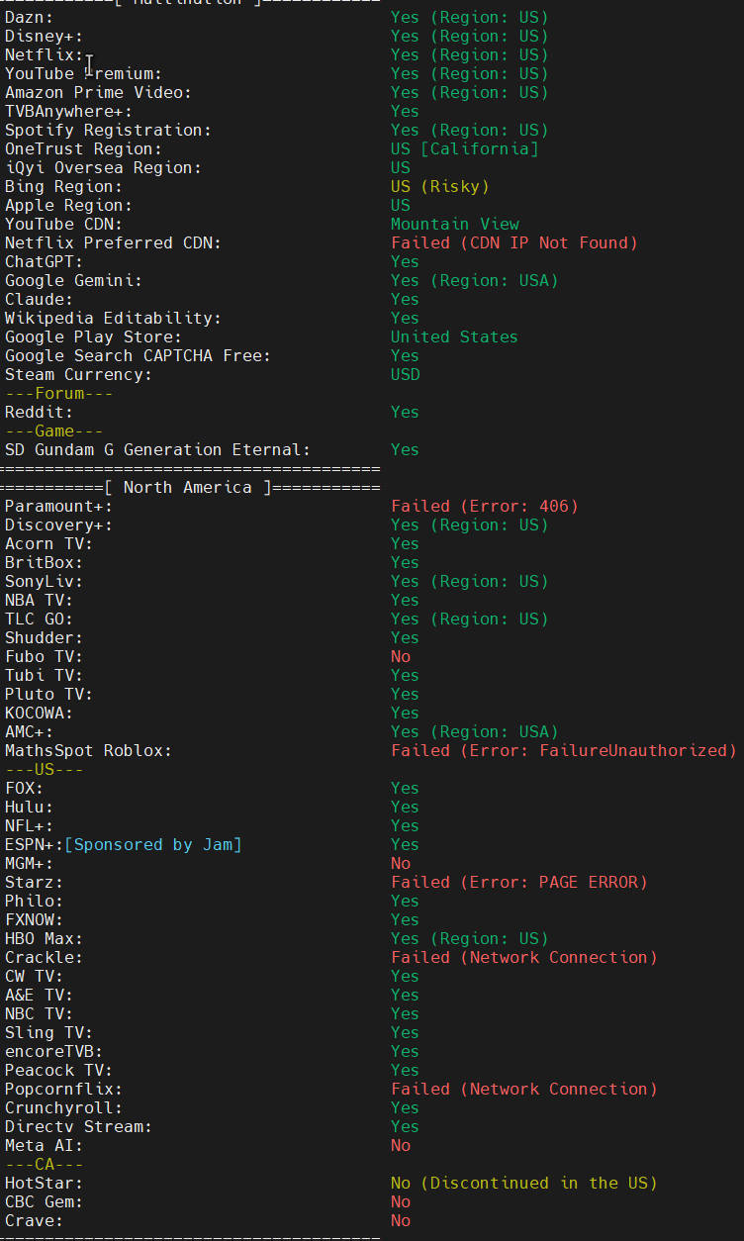Click the "SD Gundam G Generation Eternal:" label

(157, 449)
